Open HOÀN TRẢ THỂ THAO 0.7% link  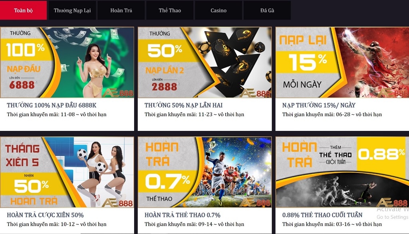click(182, 215)
